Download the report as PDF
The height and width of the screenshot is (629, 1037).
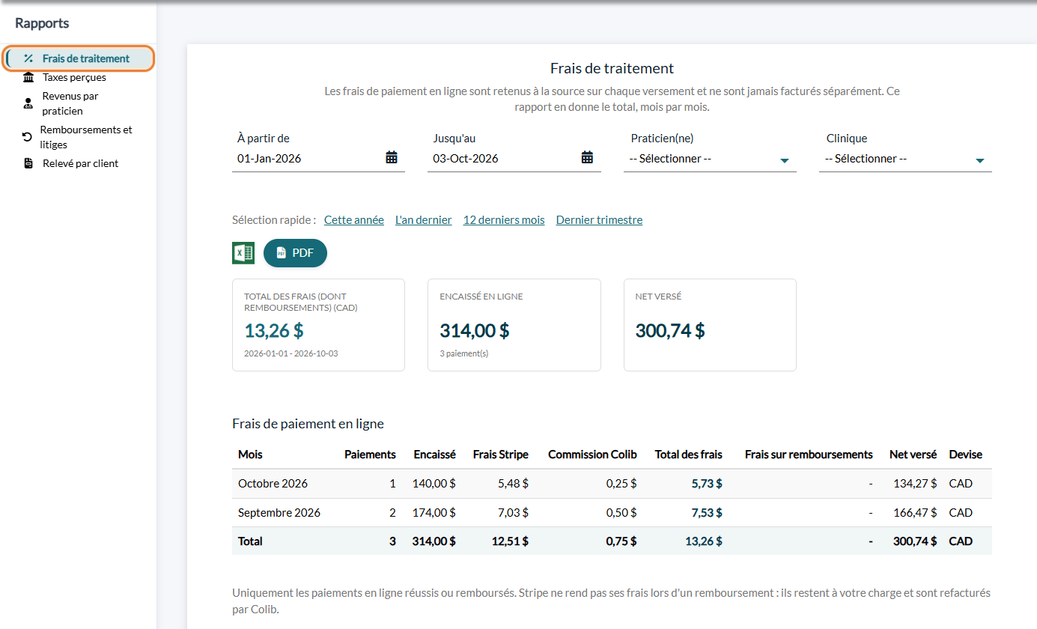(x=295, y=253)
